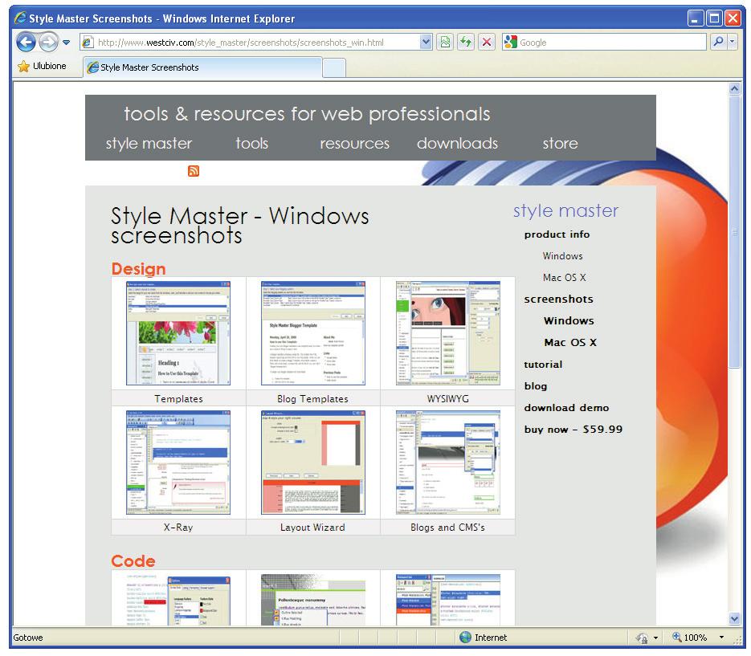Open the Blogs and CMS's screenshot thumbnail
This screenshot has width=751, height=656.
[448, 462]
